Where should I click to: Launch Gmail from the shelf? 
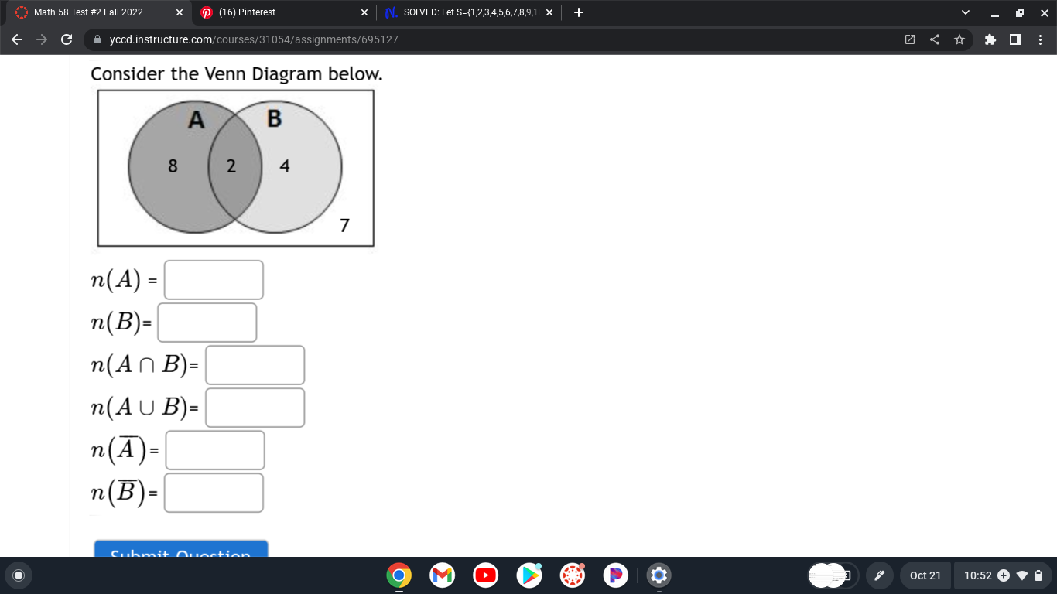[x=442, y=575]
